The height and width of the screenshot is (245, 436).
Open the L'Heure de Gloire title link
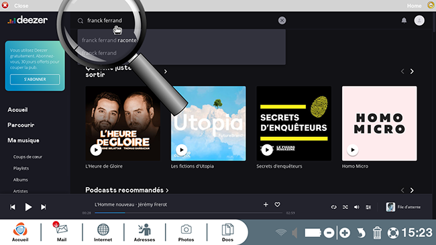(x=104, y=166)
